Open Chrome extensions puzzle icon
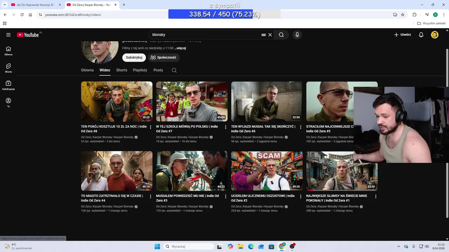This screenshot has height=252, width=449. point(414,15)
